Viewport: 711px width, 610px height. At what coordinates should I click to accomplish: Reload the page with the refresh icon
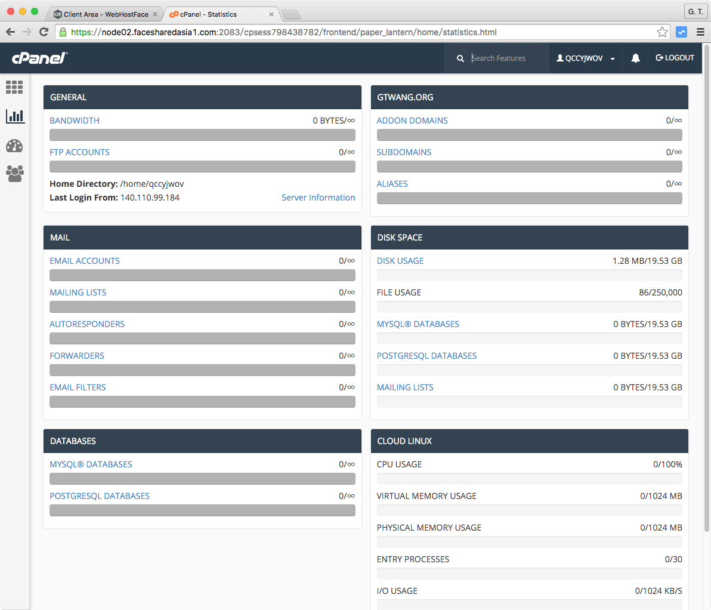[44, 32]
